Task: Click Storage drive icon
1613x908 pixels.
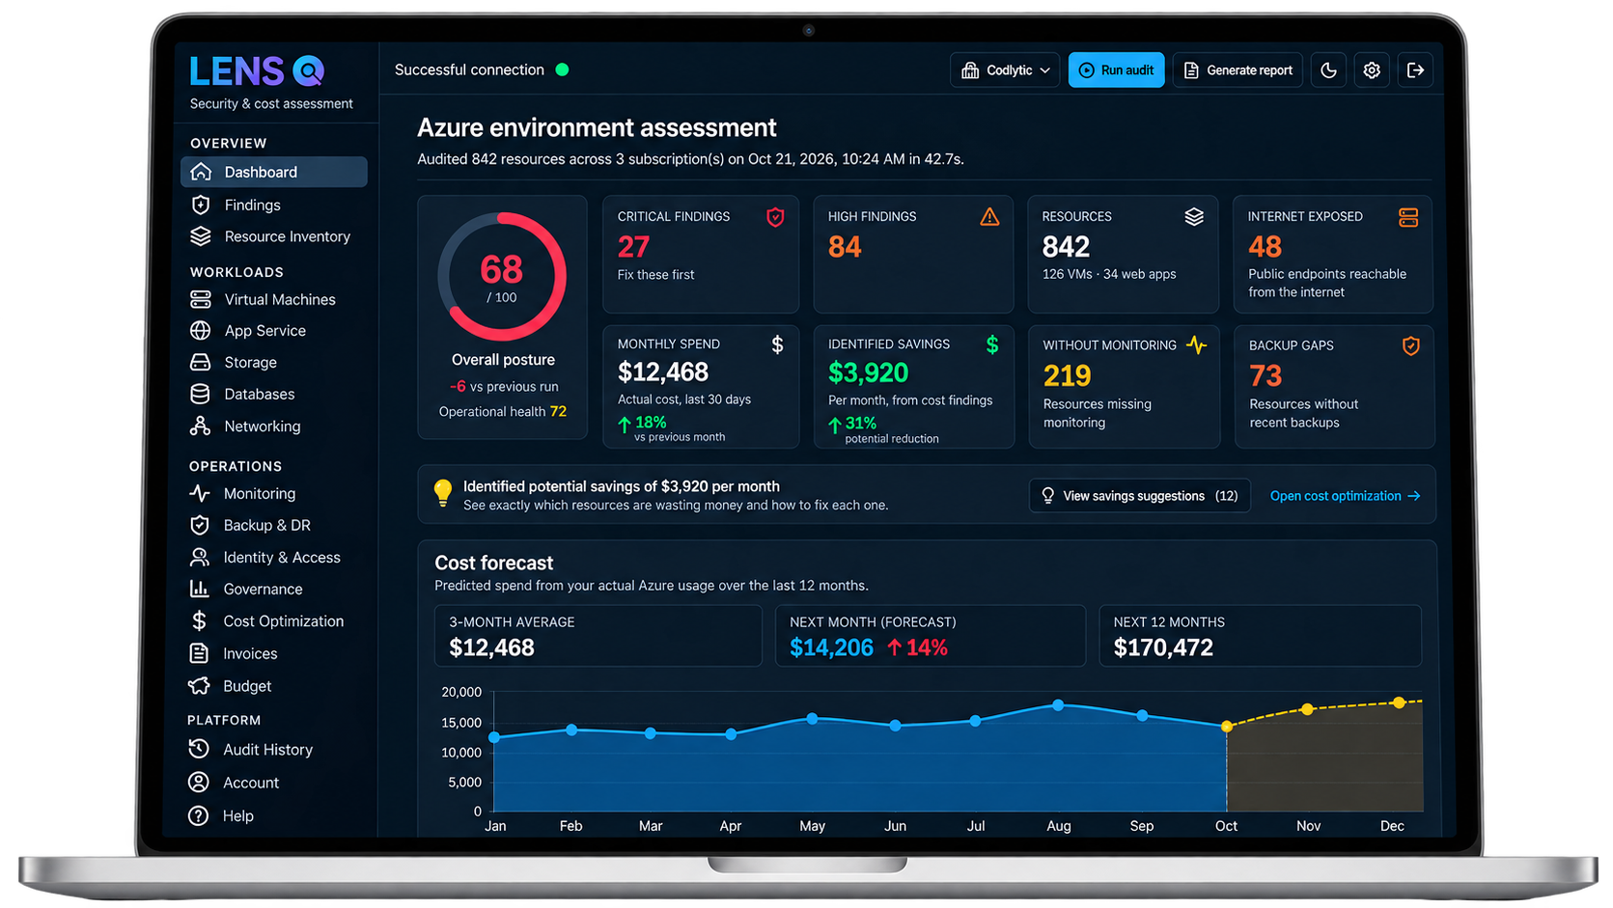Action: coord(201,363)
